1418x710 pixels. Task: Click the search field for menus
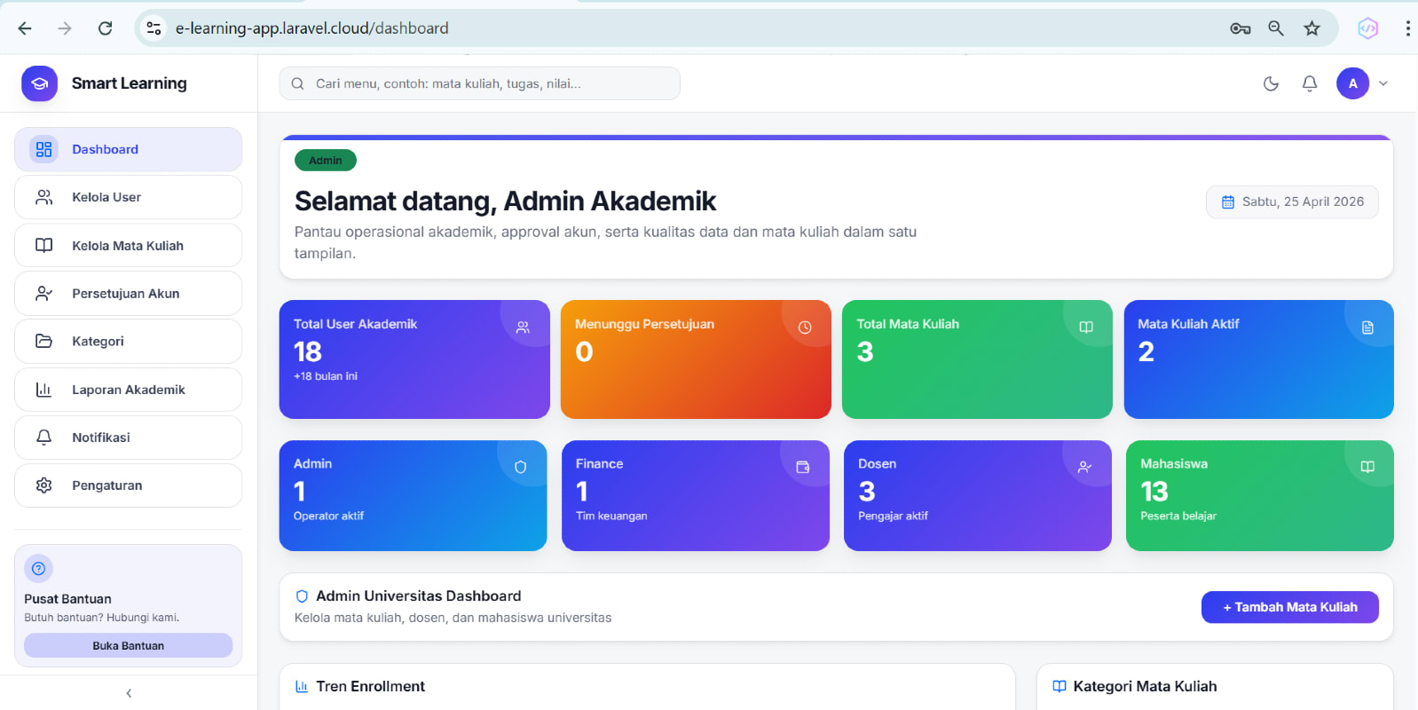coord(479,83)
